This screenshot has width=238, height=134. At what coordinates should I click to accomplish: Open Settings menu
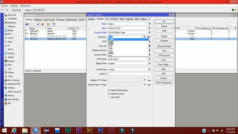tap(14, 6)
